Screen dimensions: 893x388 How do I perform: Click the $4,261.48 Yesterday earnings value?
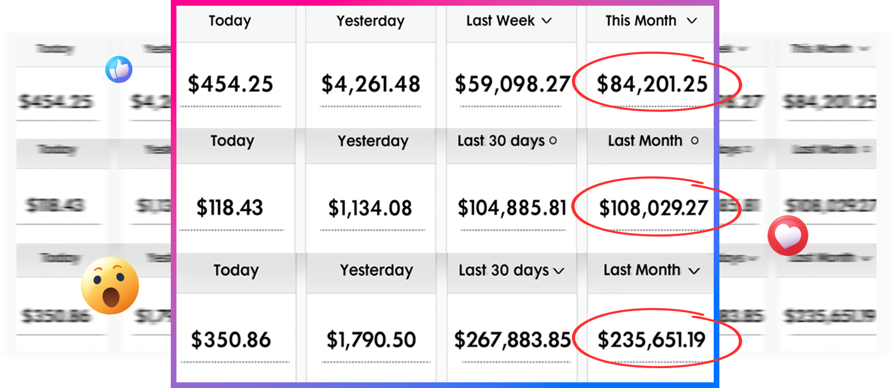[x=370, y=85]
